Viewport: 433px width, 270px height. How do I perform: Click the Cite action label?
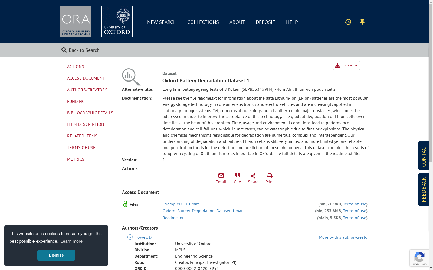(237, 182)
